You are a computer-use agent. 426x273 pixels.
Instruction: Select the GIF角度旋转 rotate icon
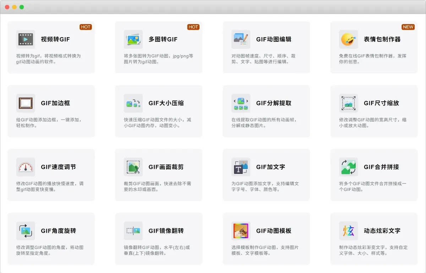25,231
